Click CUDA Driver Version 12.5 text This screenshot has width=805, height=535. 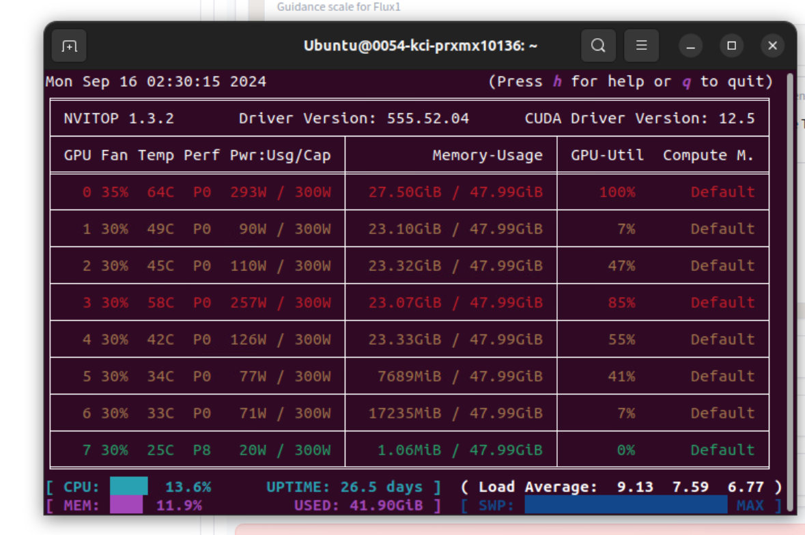pyautogui.click(x=640, y=119)
